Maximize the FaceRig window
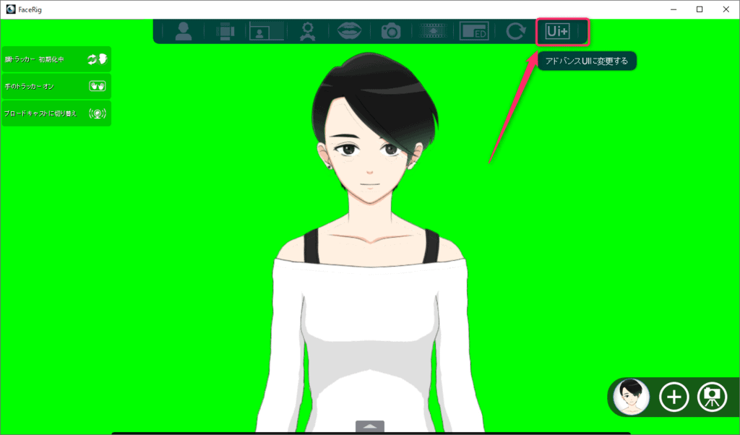Viewport: 740px width, 435px height. point(700,9)
